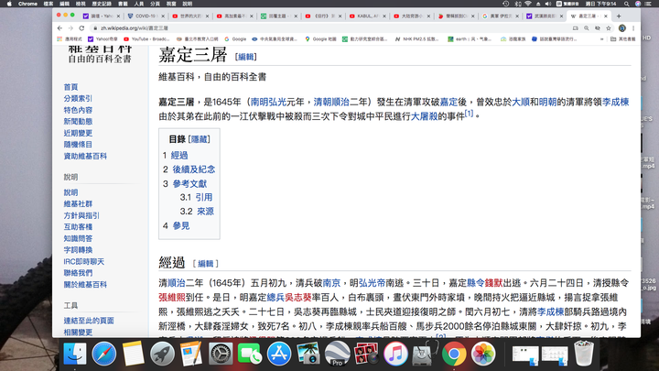659x371 pixels.
Task: Bookmark this page with the star icon
Action: (608, 28)
